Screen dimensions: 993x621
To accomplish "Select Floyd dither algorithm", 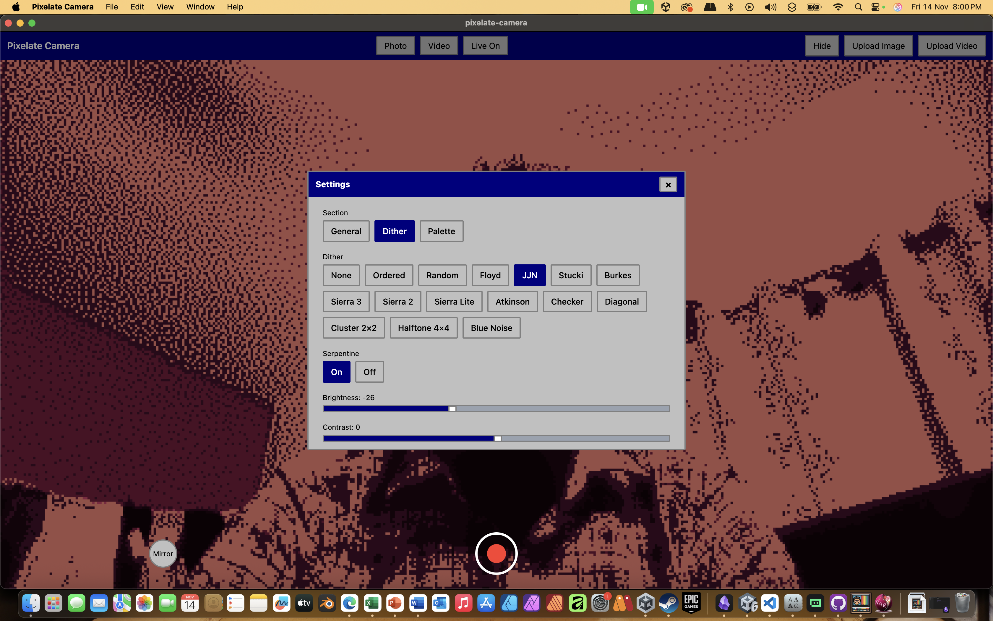I will [x=490, y=275].
